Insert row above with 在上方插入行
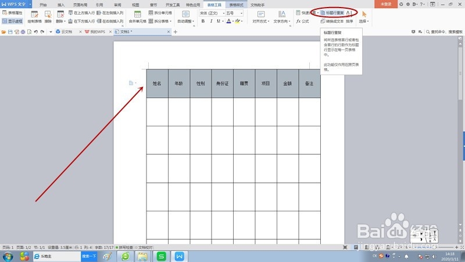Screen dimensions: 465x262 coord(81,13)
